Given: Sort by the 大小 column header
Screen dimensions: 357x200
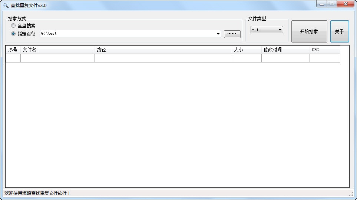Looking at the screenshot, I should (247, 50).
